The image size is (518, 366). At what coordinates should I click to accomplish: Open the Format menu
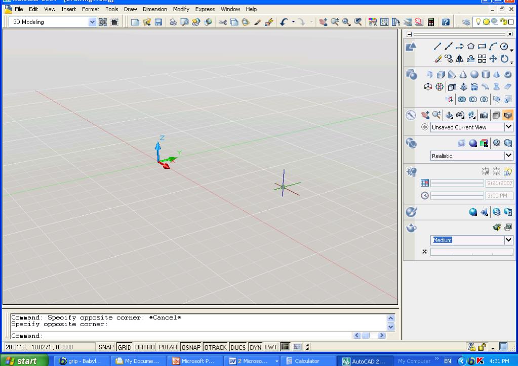click(91, 9)
